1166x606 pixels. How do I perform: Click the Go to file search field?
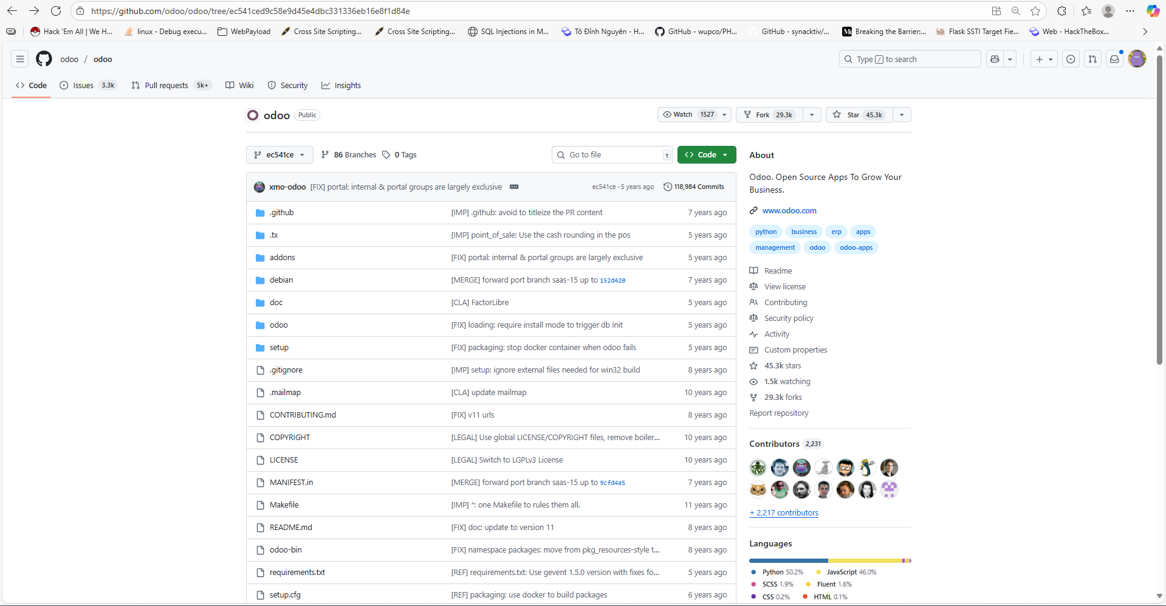pyautogui.click(x=612, y=155)
